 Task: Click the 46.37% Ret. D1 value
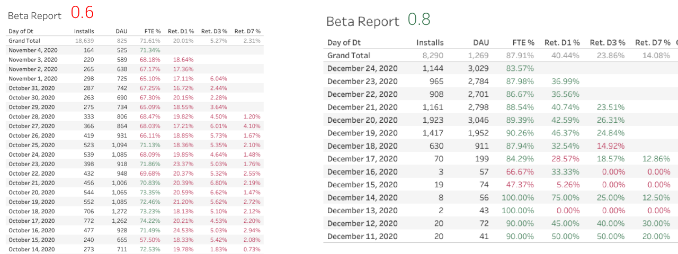coord(565,133)
